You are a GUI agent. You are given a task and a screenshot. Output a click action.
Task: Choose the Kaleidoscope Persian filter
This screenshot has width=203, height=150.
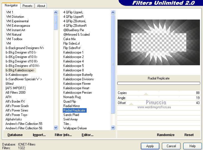tap(77, 92)
